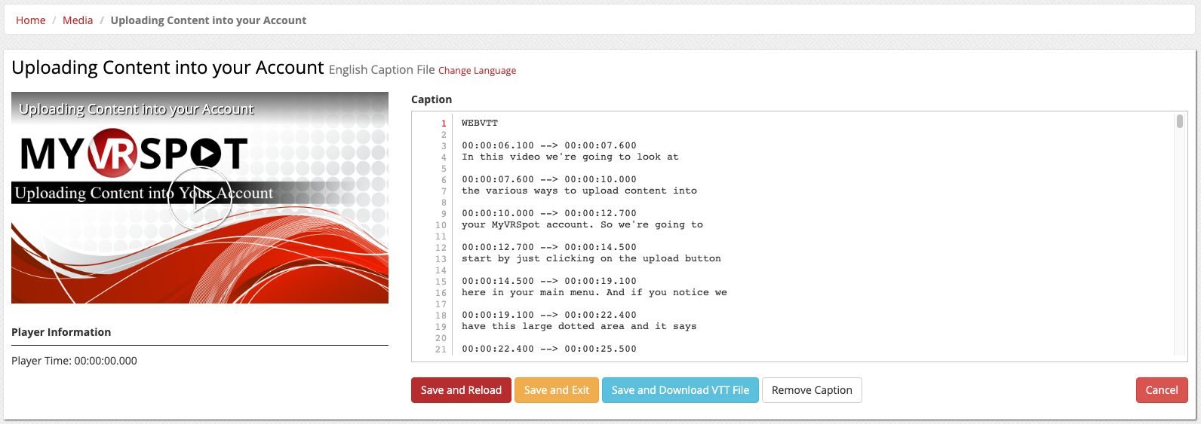Click the Player Time 00:00:00.000 readout

pos(74,361)
